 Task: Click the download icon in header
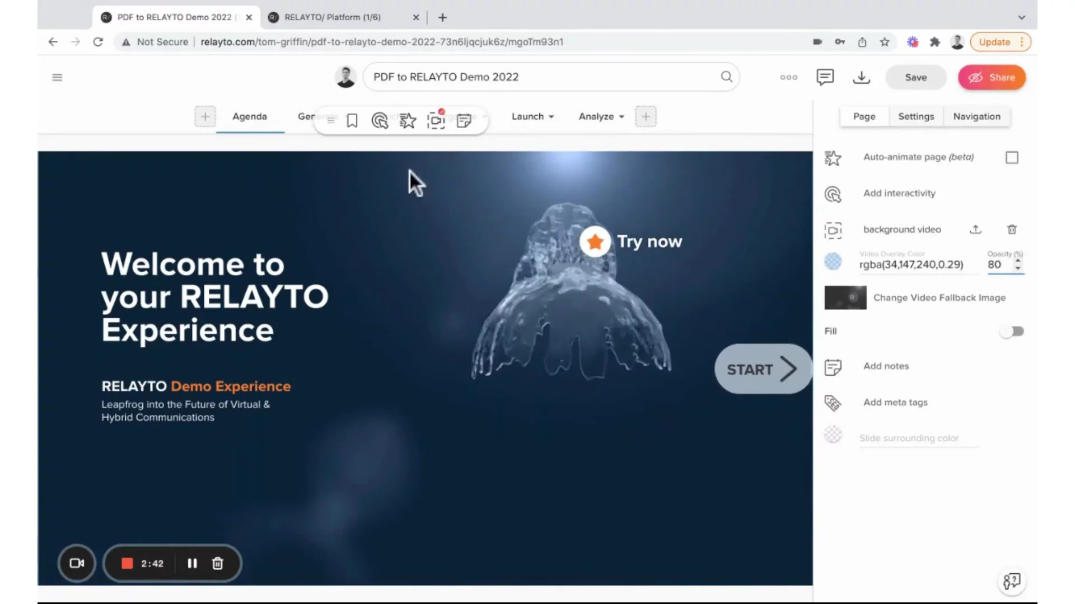point(861,77)
